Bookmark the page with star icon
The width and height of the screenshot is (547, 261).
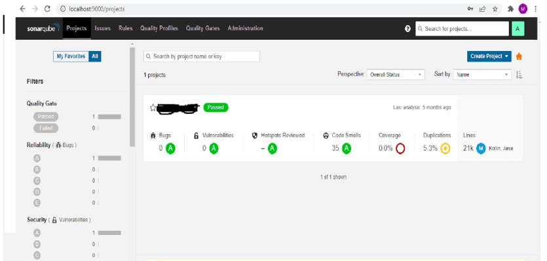click(495, 9)
